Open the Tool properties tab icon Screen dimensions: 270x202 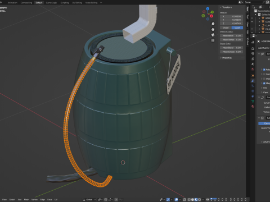click(253, 42)
